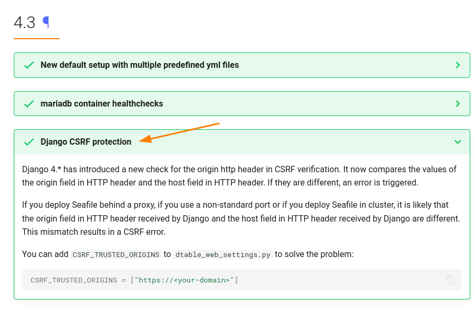Click the checkmark icon on New default setup
The width and height of the screenshot is (475, 318).
tap(29, 65)
